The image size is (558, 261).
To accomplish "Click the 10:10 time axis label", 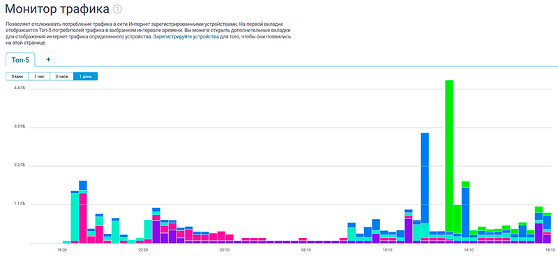I will [x=388, y=251].
